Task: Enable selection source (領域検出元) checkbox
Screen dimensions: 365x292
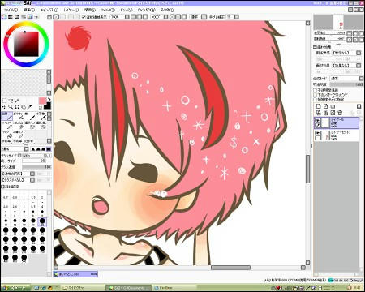Action: click(x=315, y=100)
